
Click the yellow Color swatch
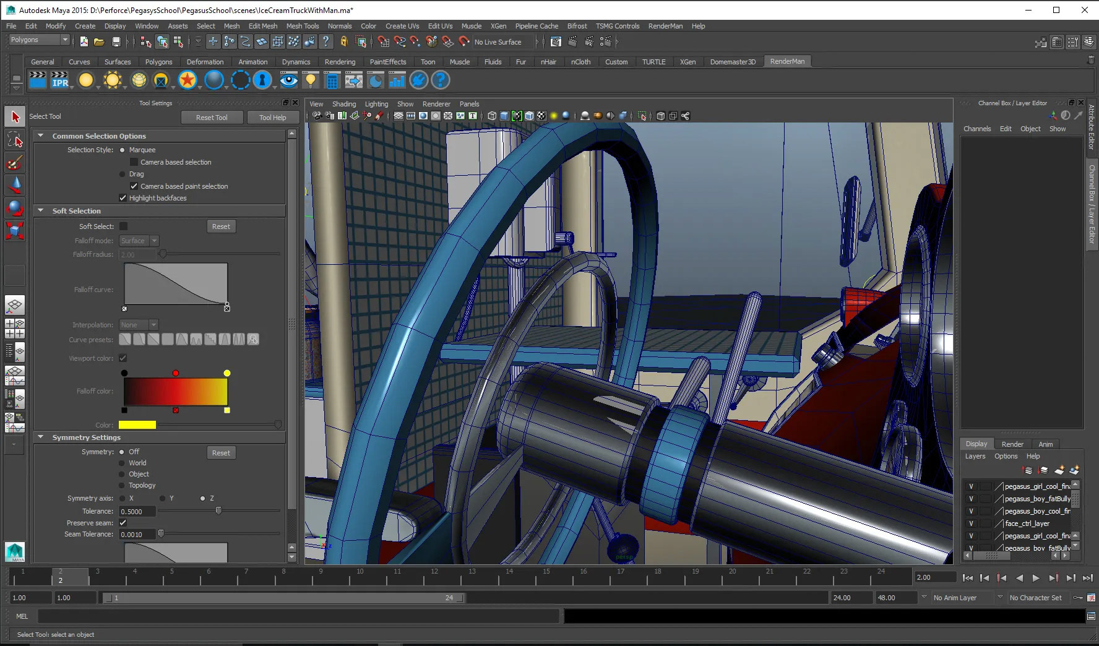pos(137,425)
